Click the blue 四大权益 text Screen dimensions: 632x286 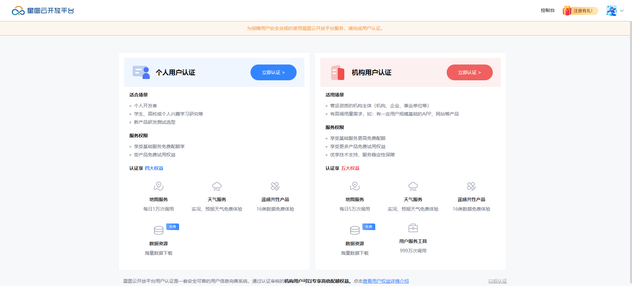(154, 168)
